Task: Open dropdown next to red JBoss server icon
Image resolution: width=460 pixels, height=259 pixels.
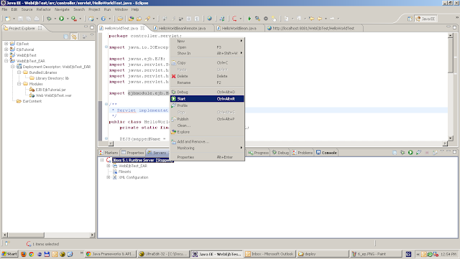Action: (241, 19)
